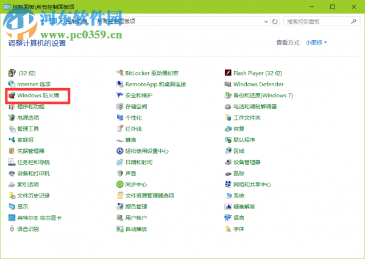Viewport: 365px width, 259px height.
Task: Open 字体 link
Action: click(x=239, y=229)
